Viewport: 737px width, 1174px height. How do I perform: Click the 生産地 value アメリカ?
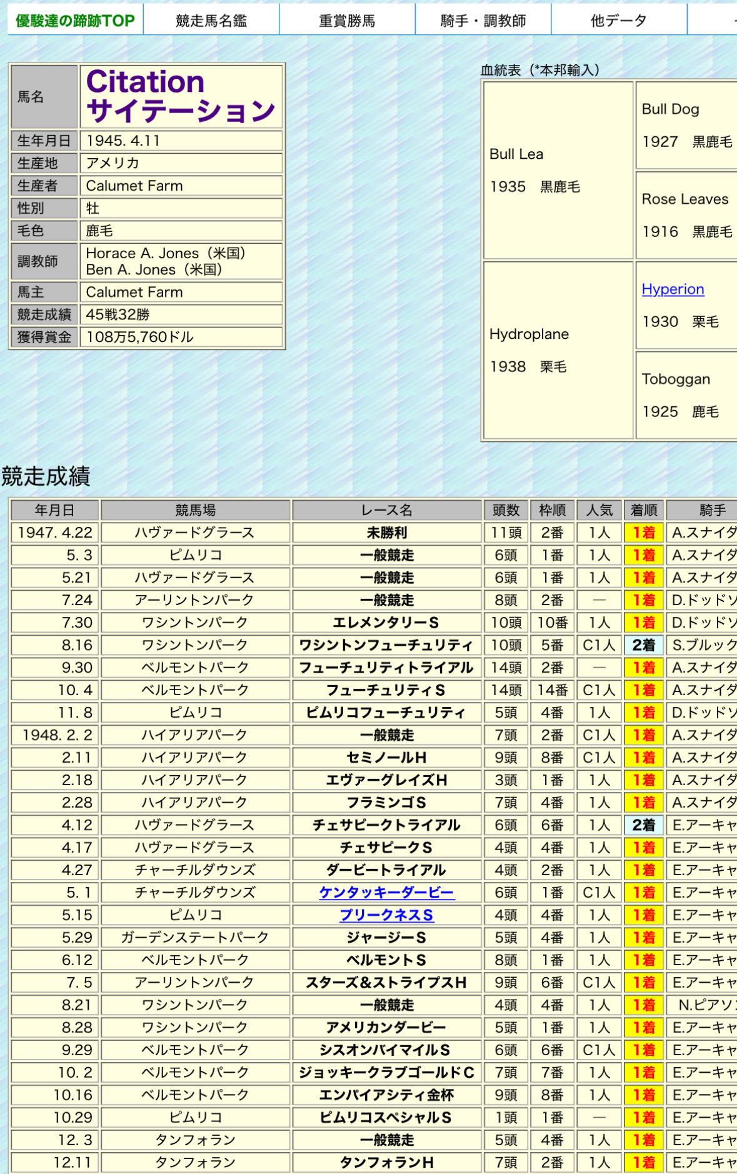point(113,163)
